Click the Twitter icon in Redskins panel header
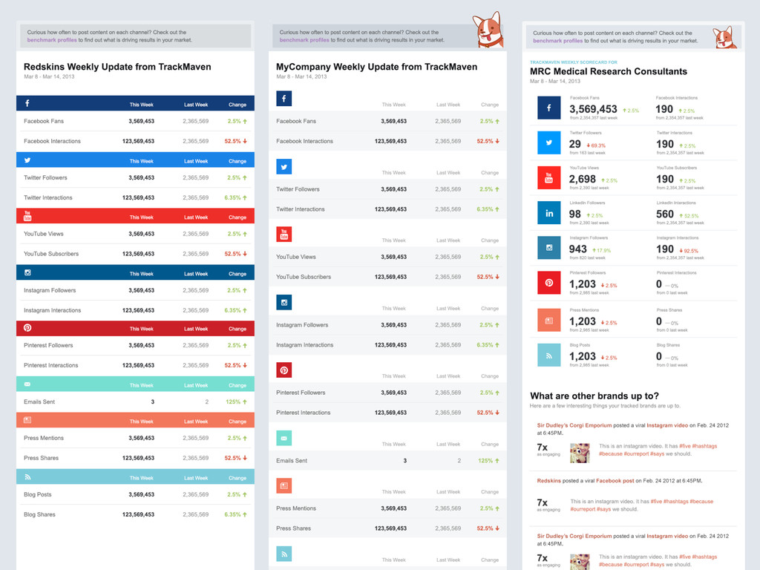This screenshot has width=760, height=570. pyautogui.click(x=27, y=160)
